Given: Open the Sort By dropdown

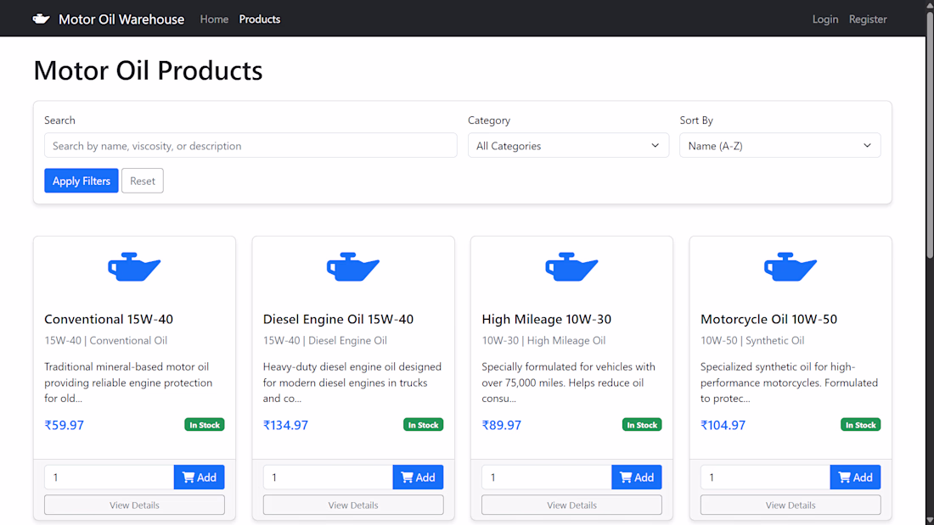Looking at the screenshot, I should tap(779, 145).
